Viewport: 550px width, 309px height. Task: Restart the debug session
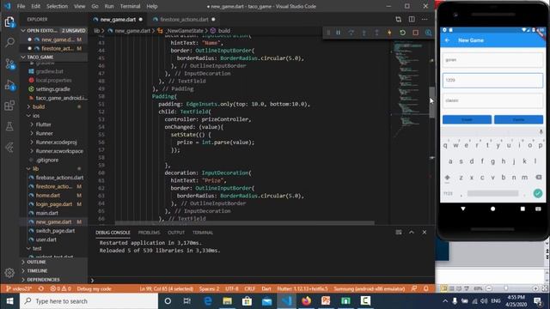point(403,33)
